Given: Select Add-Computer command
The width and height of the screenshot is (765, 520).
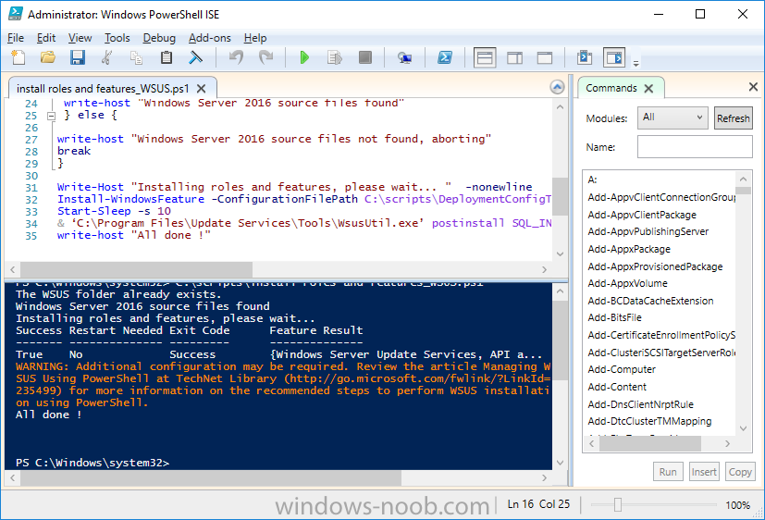Looking at the screenshot, I should (x=622, y=369).
